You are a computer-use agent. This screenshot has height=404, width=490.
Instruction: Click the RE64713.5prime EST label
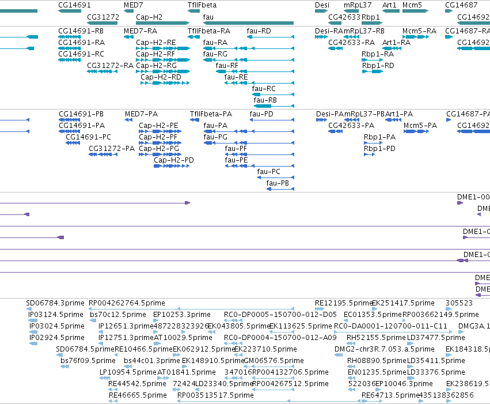(x=390, y=395)
